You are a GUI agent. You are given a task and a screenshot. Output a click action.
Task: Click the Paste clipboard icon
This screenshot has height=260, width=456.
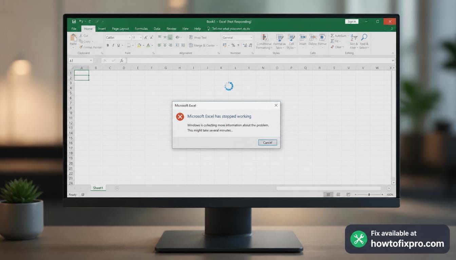[x=73, y=38]
